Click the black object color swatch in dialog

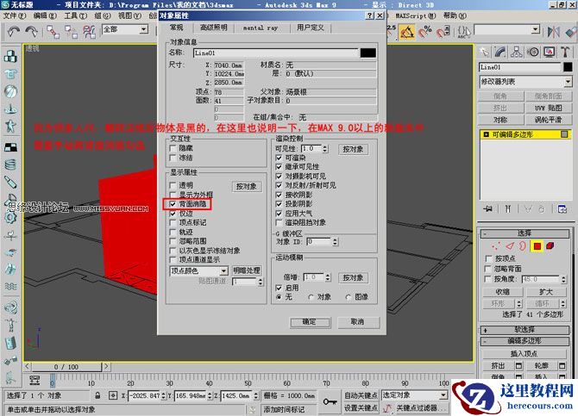[x=368, y=53]
